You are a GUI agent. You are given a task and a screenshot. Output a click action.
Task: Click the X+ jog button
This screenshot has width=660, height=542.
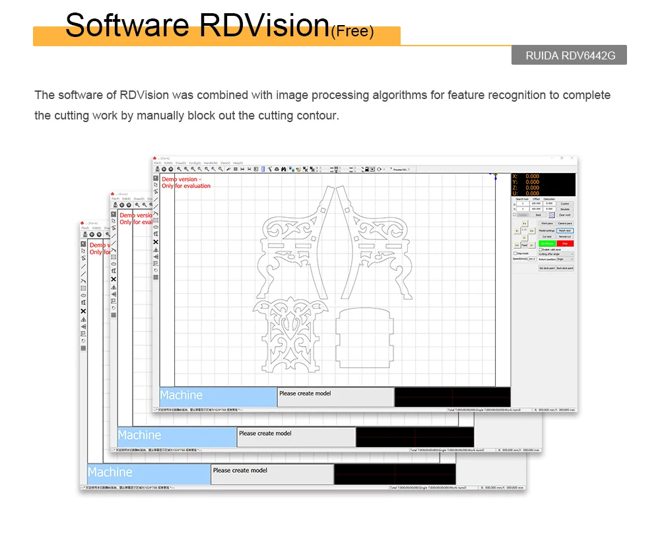click(x=531, y=231)
